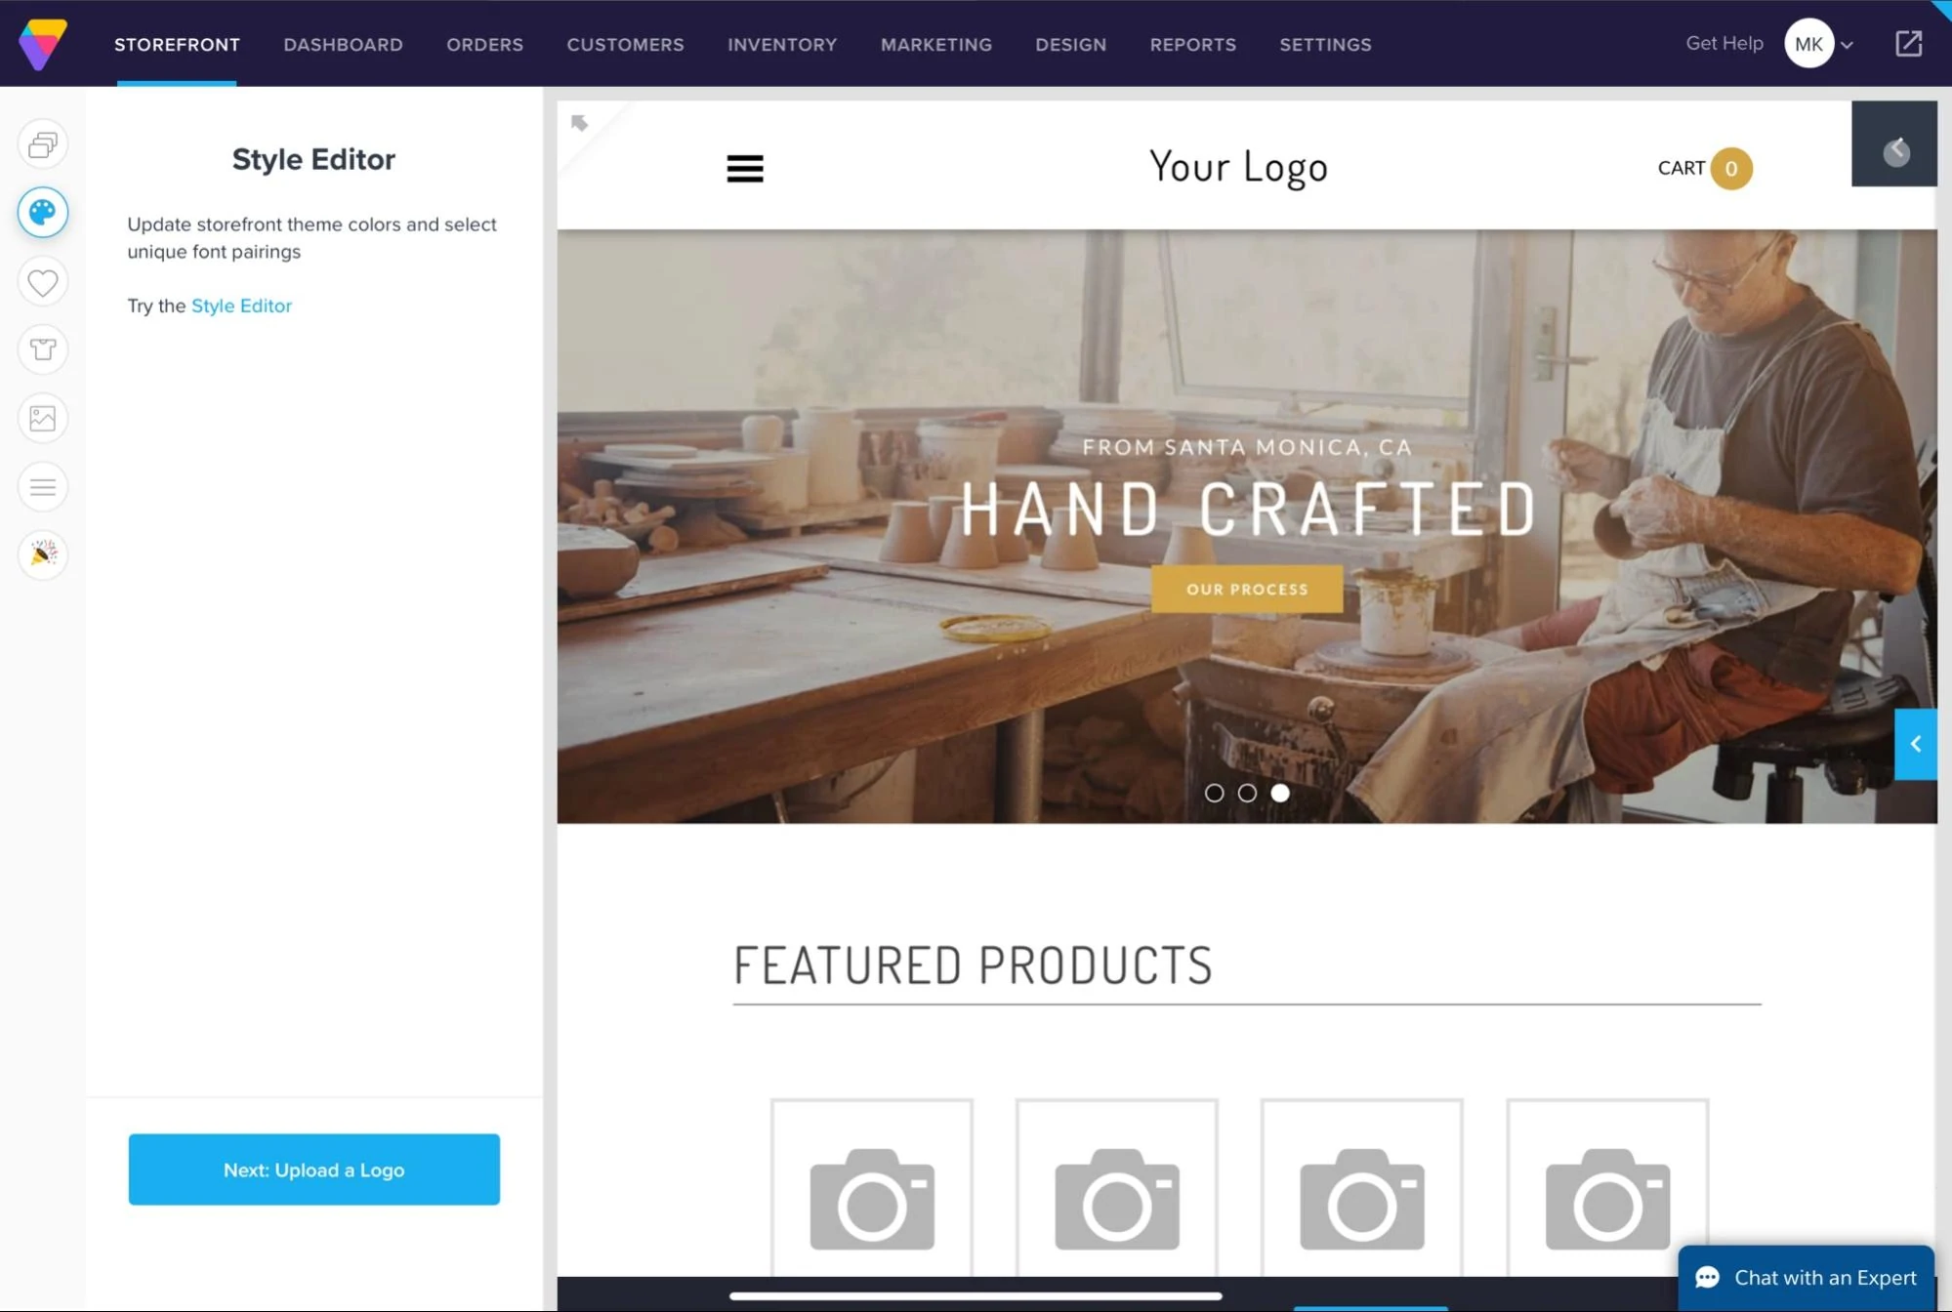Screen dimensions: 1952x1312
Task: Select the DESIGN tab in top navigation
Action: pyautogui.click(x=1070, y=44)
